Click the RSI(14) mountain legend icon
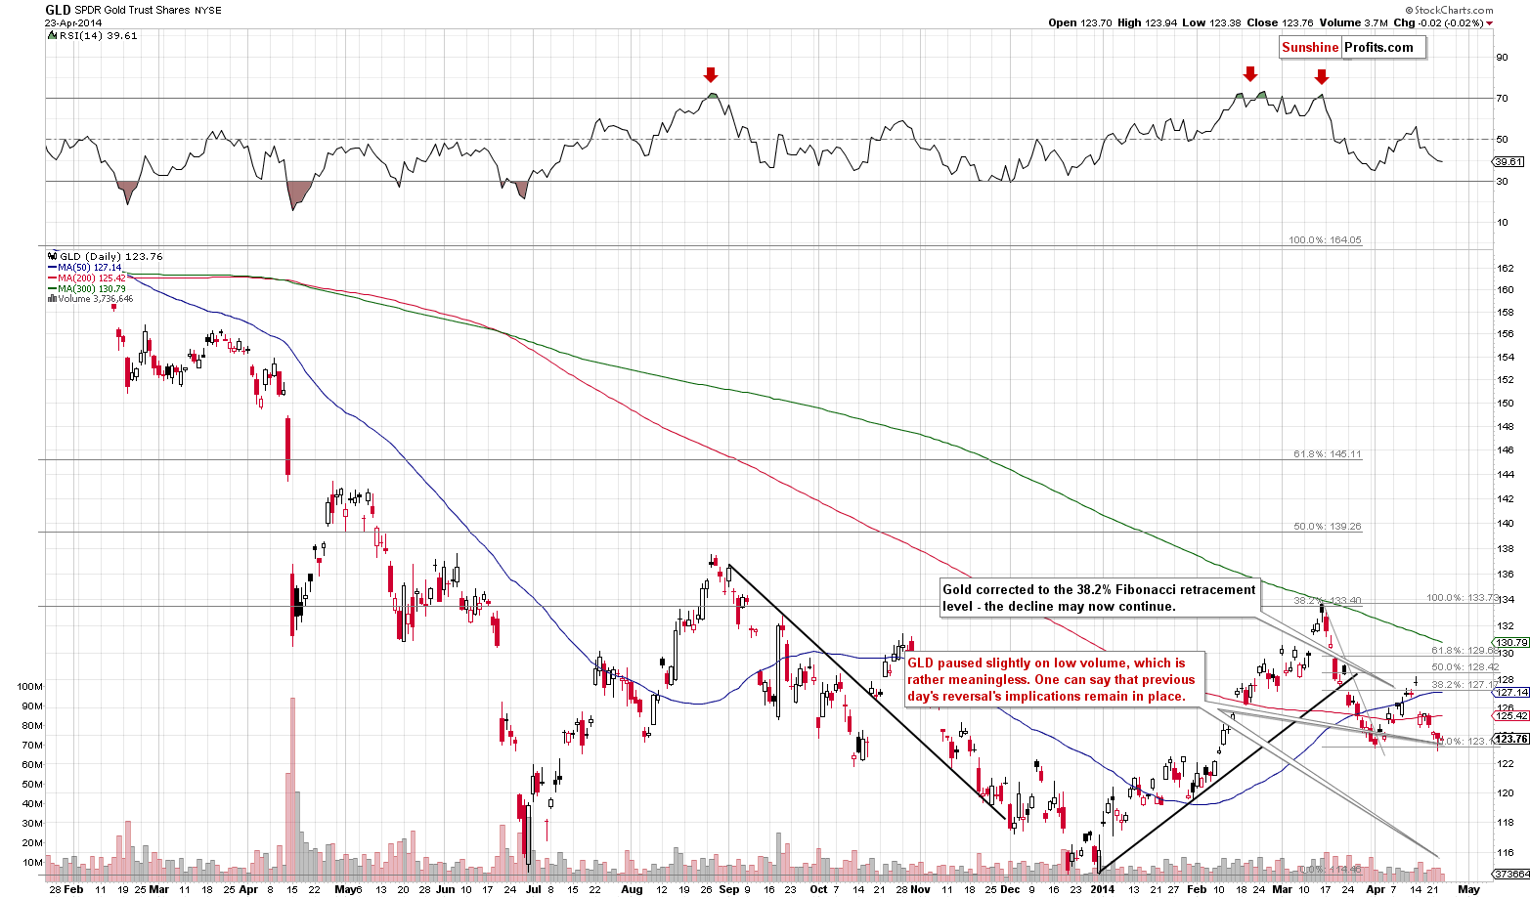Viewport: 1530px width, 898px height. click(x=51, y=35)
